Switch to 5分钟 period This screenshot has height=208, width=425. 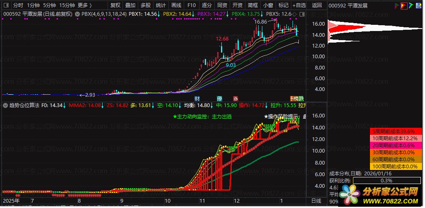click(50, 5)
